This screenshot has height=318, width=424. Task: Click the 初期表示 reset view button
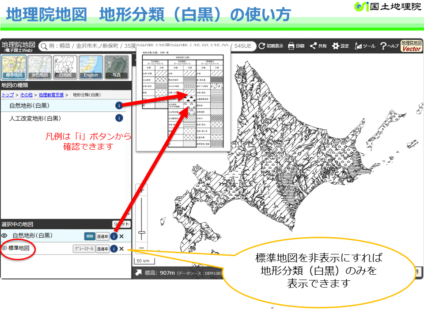point(271,46)
